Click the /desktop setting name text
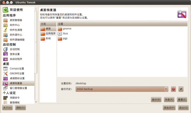Image resolution: width=191 pixels, height=113 pixels. pyautogui.click(x=81, y=83)
